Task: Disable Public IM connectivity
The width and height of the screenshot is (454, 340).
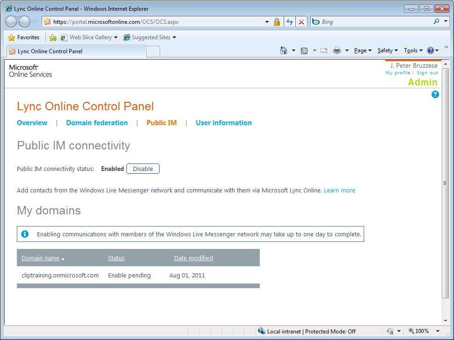Action: tap(143, 169)
